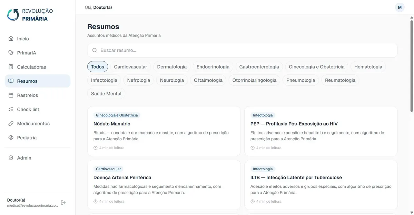Viewport: 414px width, 215px height.
Task: Click the Resumos page heading
Action: click(103, 27)
